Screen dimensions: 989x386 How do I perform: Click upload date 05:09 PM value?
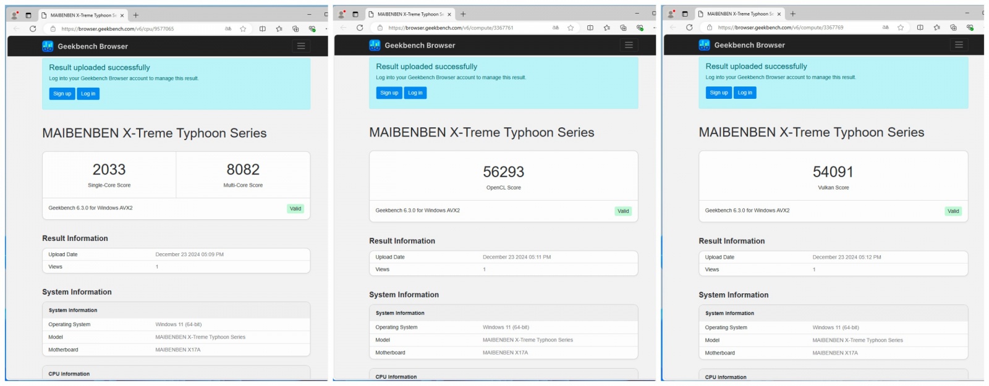tap(190, 254)
